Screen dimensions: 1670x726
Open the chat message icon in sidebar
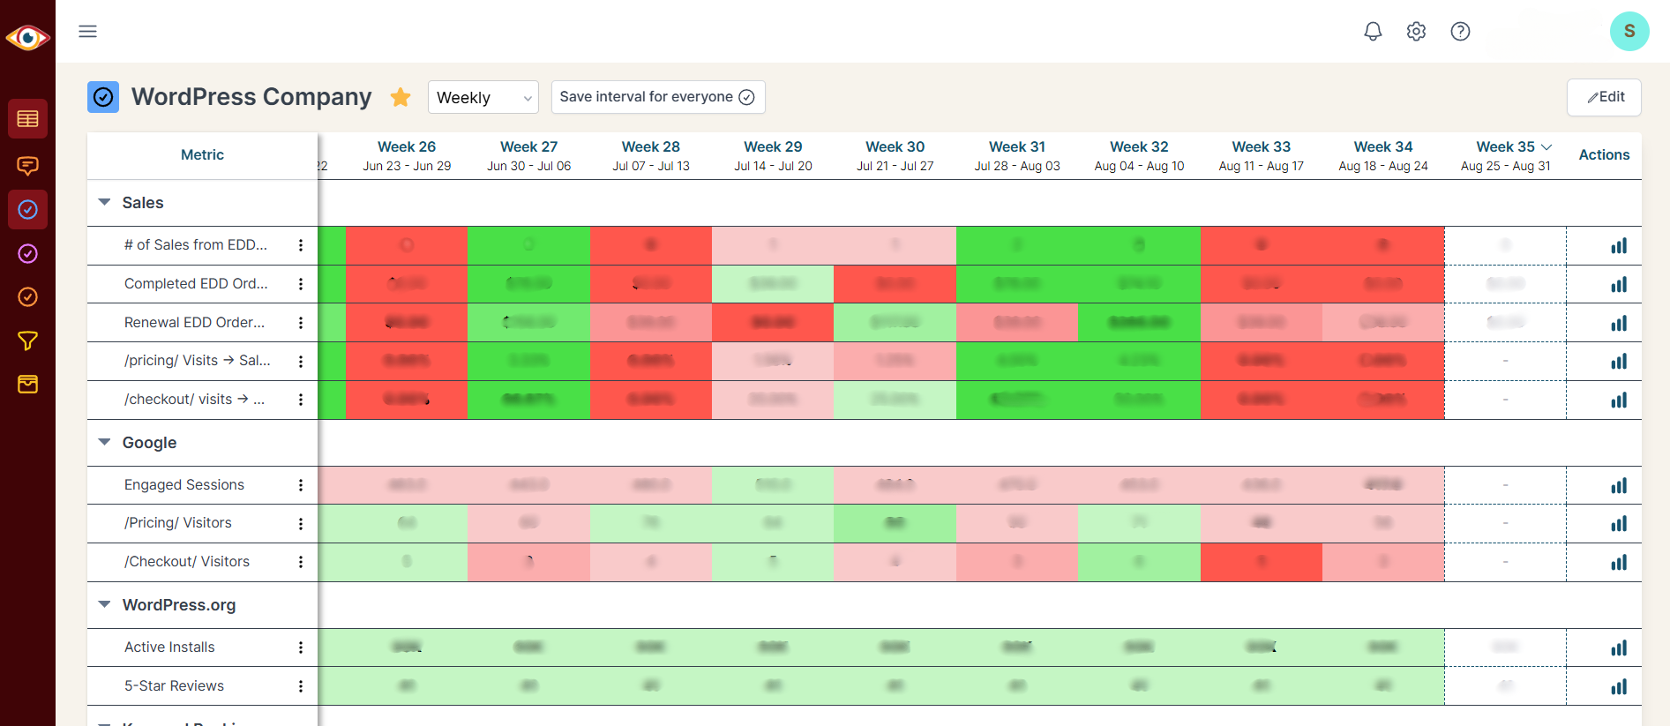point(27,165)
